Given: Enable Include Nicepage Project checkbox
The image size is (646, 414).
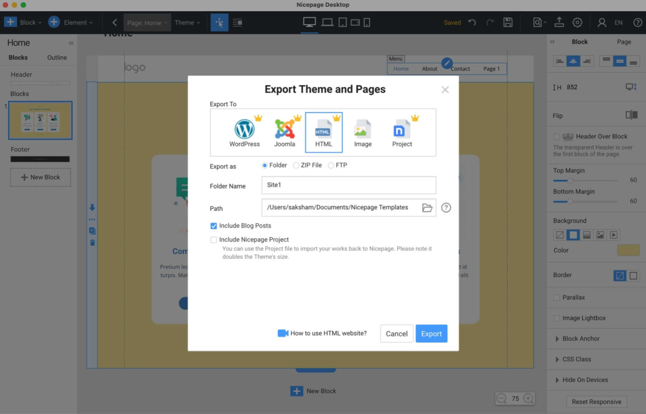Looking at the screenshot, I should 214,240.
